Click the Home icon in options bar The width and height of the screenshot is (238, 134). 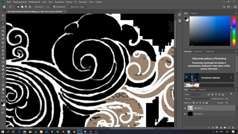click(4, 7)
